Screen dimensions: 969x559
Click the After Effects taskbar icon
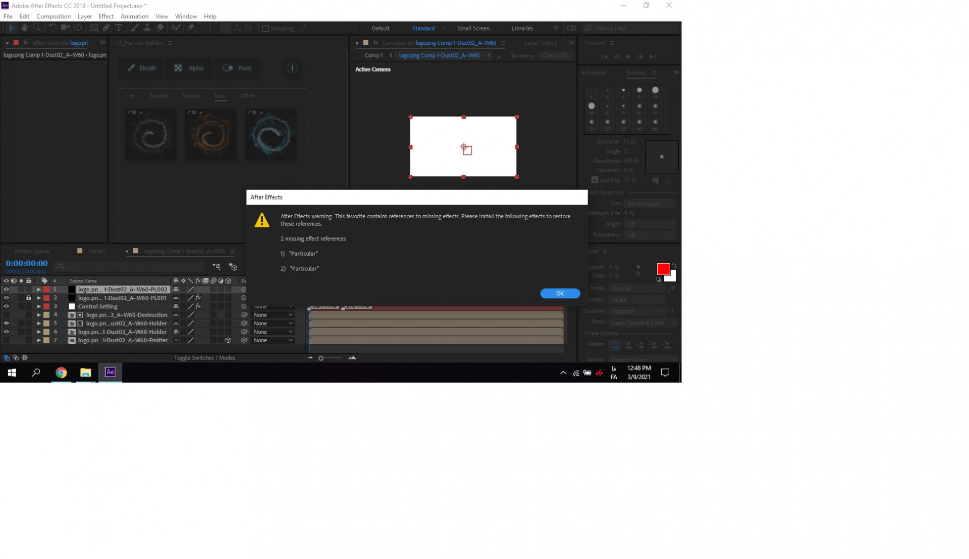point(110,371)
